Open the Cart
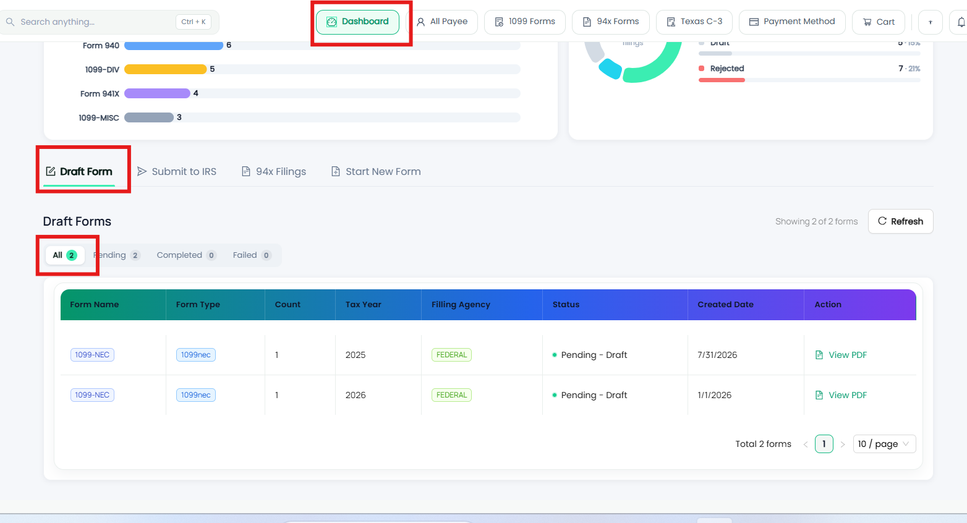Screen dimensions: 967x523 [879, 22]
